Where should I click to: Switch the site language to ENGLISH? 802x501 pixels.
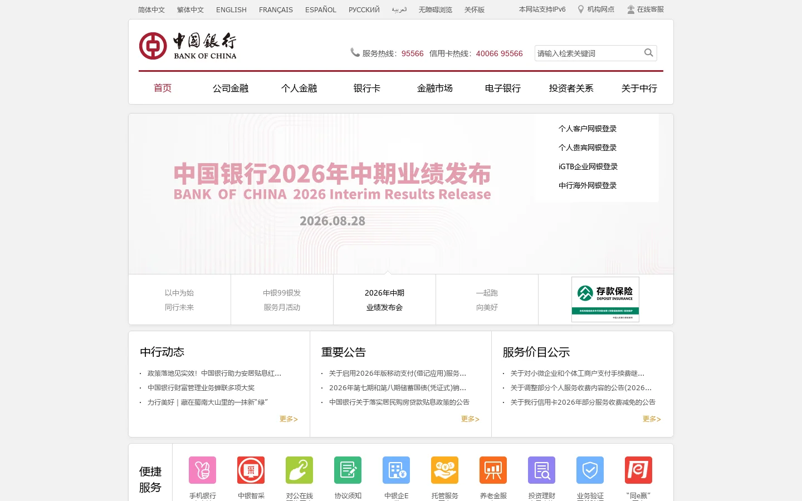(231, 9)
